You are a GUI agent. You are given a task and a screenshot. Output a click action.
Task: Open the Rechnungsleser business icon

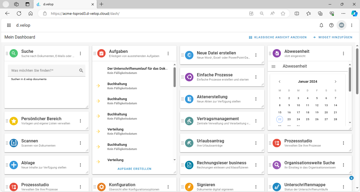tap(189, 165)
